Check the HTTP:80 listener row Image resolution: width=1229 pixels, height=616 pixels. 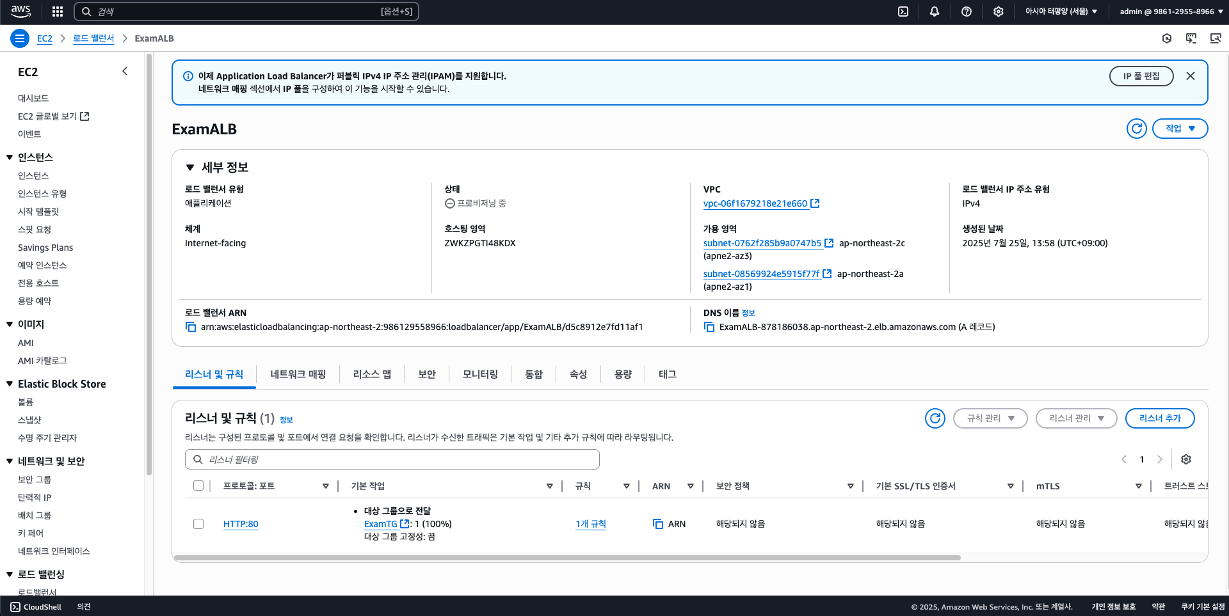pyautogui.click(x=198, y=524)
